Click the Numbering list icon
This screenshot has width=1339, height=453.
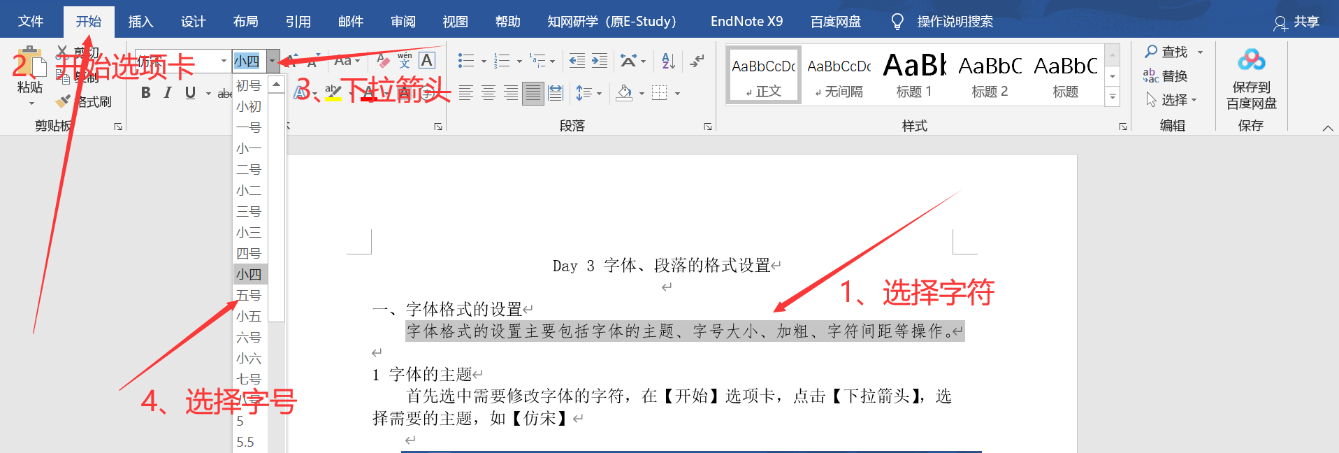[x=502, y=61]
